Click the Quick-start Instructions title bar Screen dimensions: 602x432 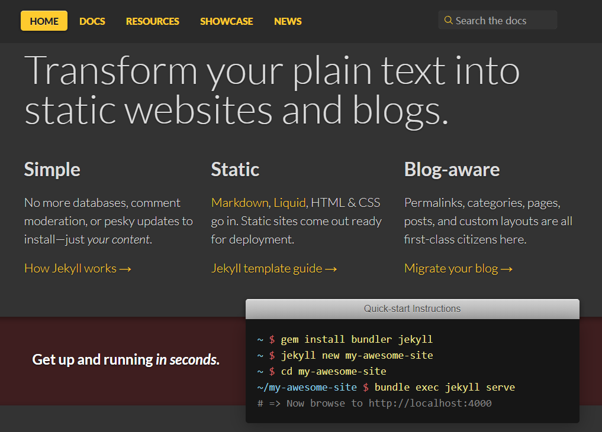point(413,309)
